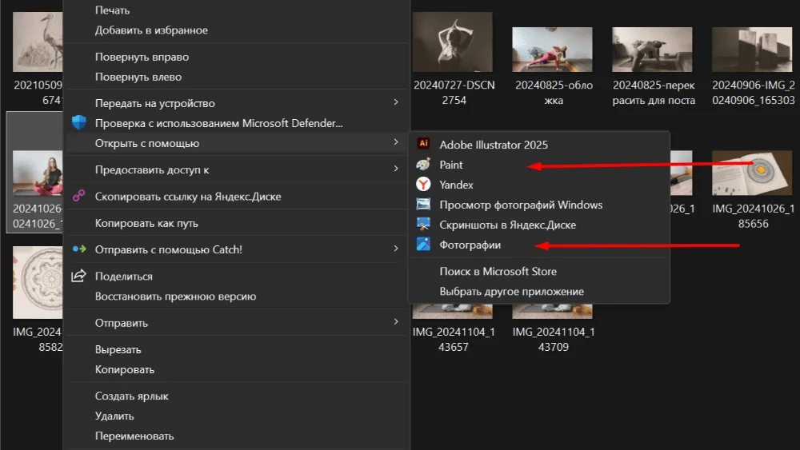Click the Windows Photo Viewer icon

[424, 205]
